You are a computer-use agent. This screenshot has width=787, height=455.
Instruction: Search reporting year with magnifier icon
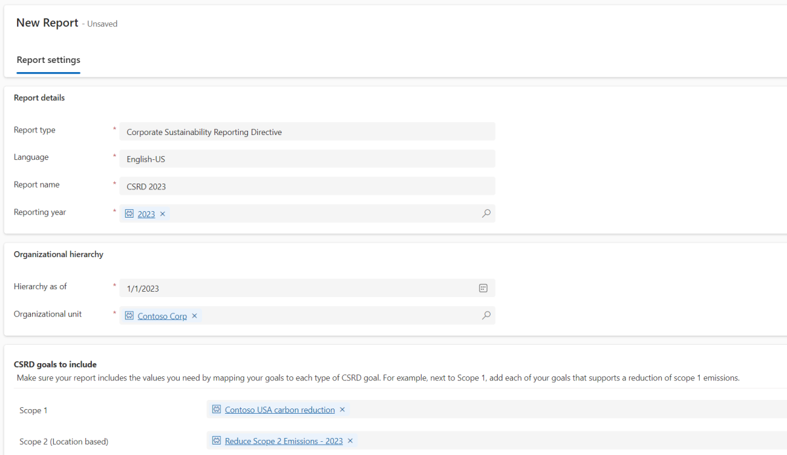click(486, 214)
